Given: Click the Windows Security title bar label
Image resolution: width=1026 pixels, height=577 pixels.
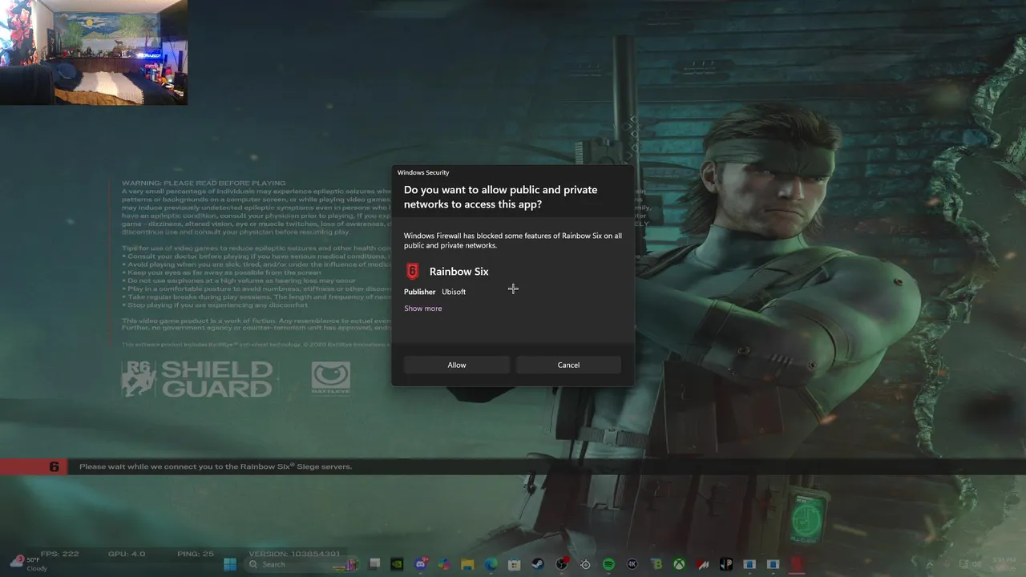Looking at the screenshot, I should 423,172.
